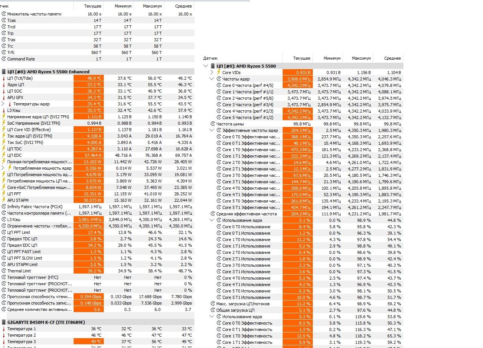This screenshot has width=483, height=348.
Task: Select the ЦП PPT FAST Limit row
Action: coord(97,252)
